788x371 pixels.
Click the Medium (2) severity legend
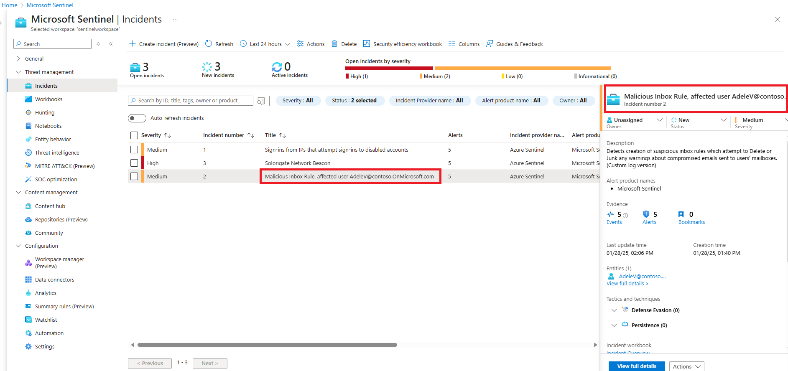pos(435,76)
